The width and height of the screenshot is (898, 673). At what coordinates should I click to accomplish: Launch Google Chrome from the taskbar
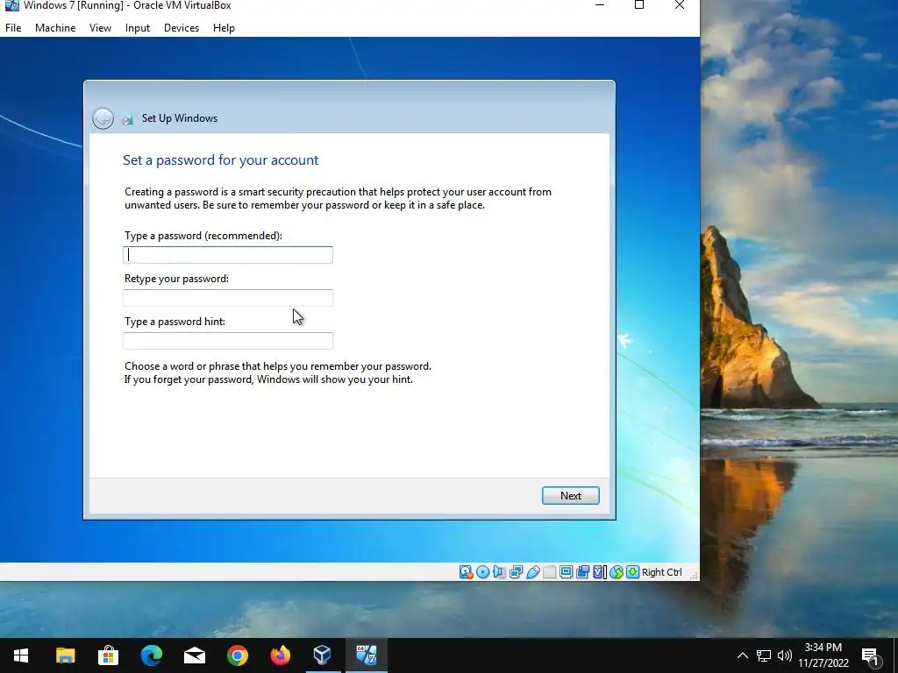click(237, 655)
